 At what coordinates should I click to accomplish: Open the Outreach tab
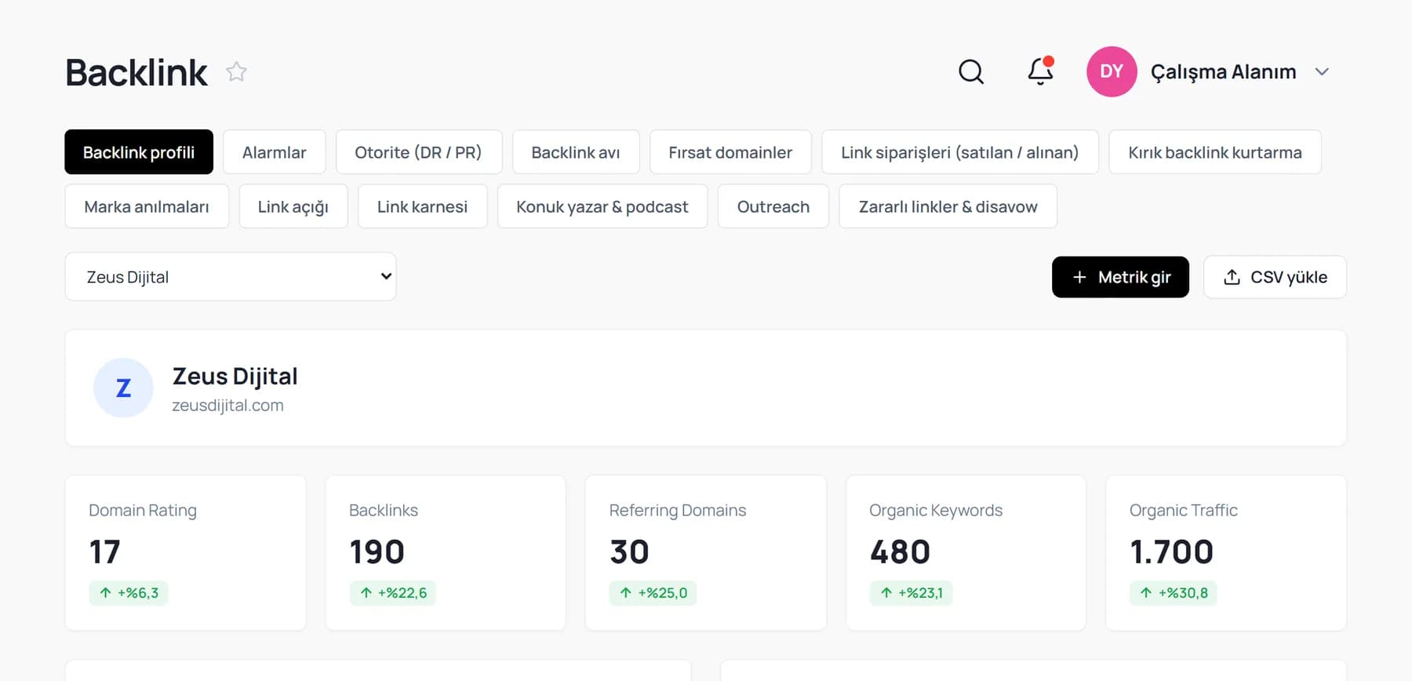(773, 206)
